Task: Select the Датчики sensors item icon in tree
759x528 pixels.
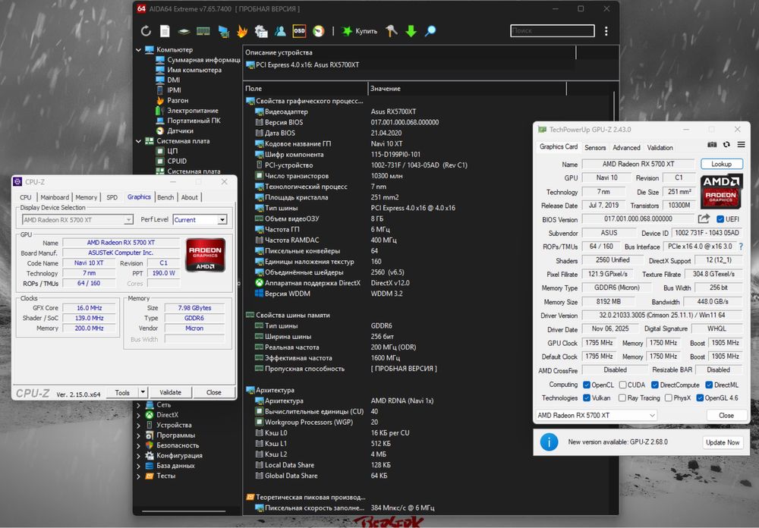Action: [159, 130]
